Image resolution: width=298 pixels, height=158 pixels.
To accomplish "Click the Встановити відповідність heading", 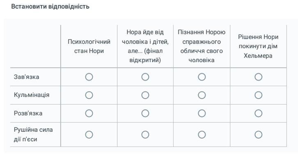I will (x=50, y=7).
